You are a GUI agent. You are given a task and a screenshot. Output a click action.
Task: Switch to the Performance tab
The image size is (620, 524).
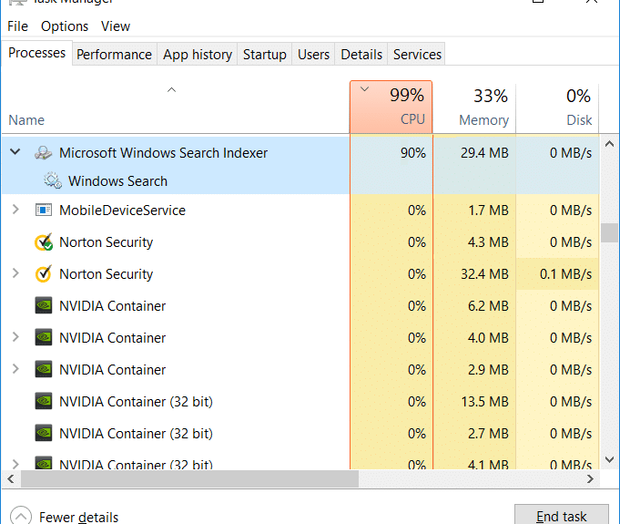[114, 54]
